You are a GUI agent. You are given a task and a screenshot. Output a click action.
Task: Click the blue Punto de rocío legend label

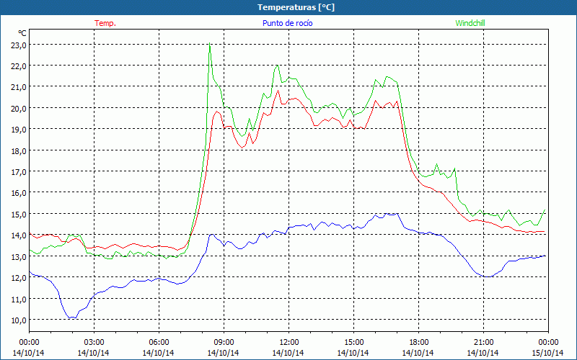click(287, 23)
